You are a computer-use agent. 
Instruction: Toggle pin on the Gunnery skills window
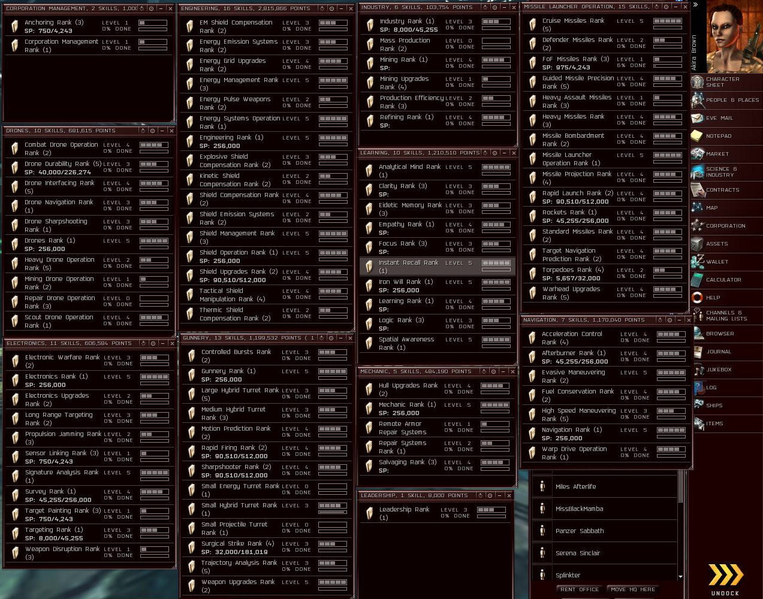[332, 338]
